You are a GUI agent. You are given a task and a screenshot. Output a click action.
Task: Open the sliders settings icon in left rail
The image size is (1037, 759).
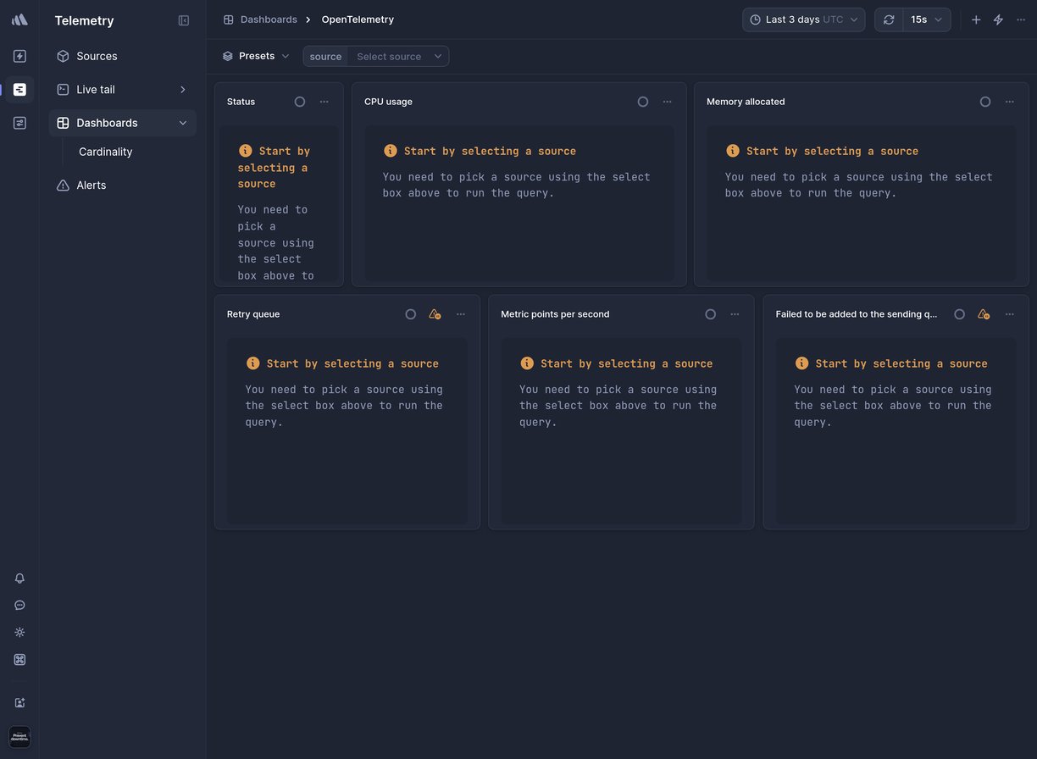[x=19, y=123]
